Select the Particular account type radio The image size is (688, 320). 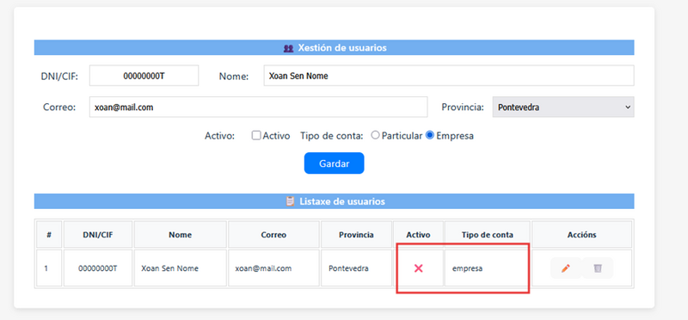(375, 136)
